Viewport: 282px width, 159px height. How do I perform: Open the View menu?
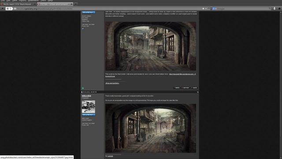15,1
